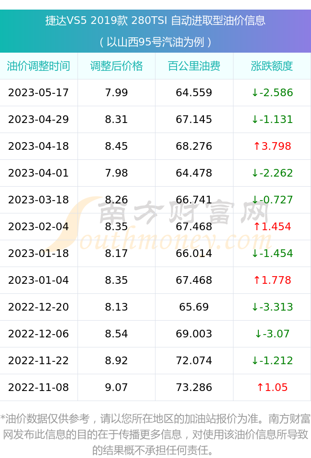Select the 2023-05-17 date cell
The width and height of the screenshot is (311, 458).
tap(39, 92)
